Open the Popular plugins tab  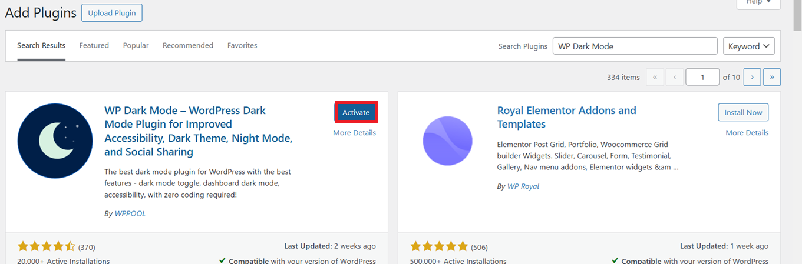[x=136, y=45]
